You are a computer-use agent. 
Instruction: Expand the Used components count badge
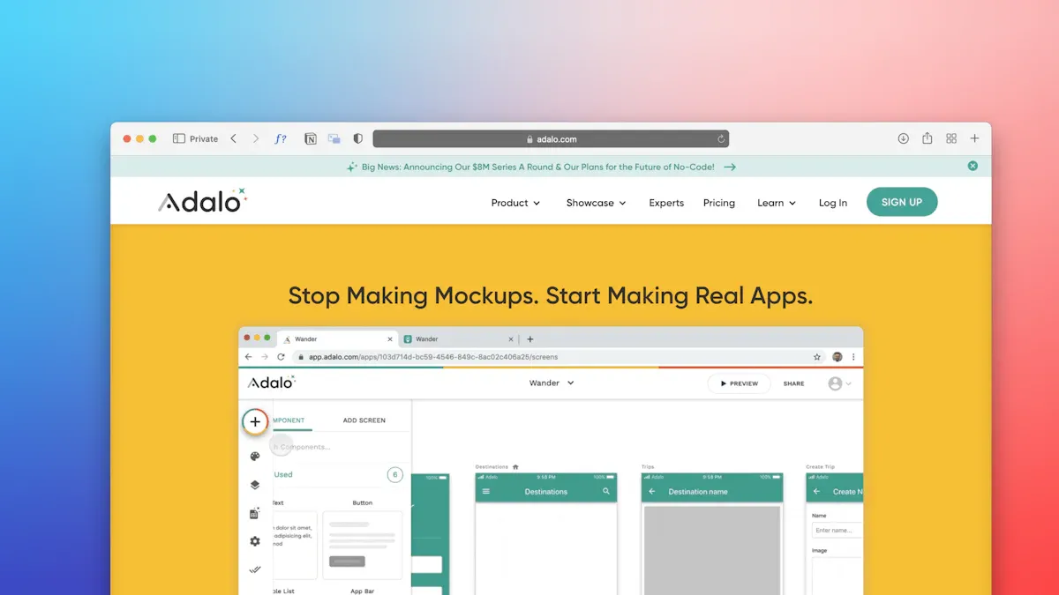(x=394, y=475)
